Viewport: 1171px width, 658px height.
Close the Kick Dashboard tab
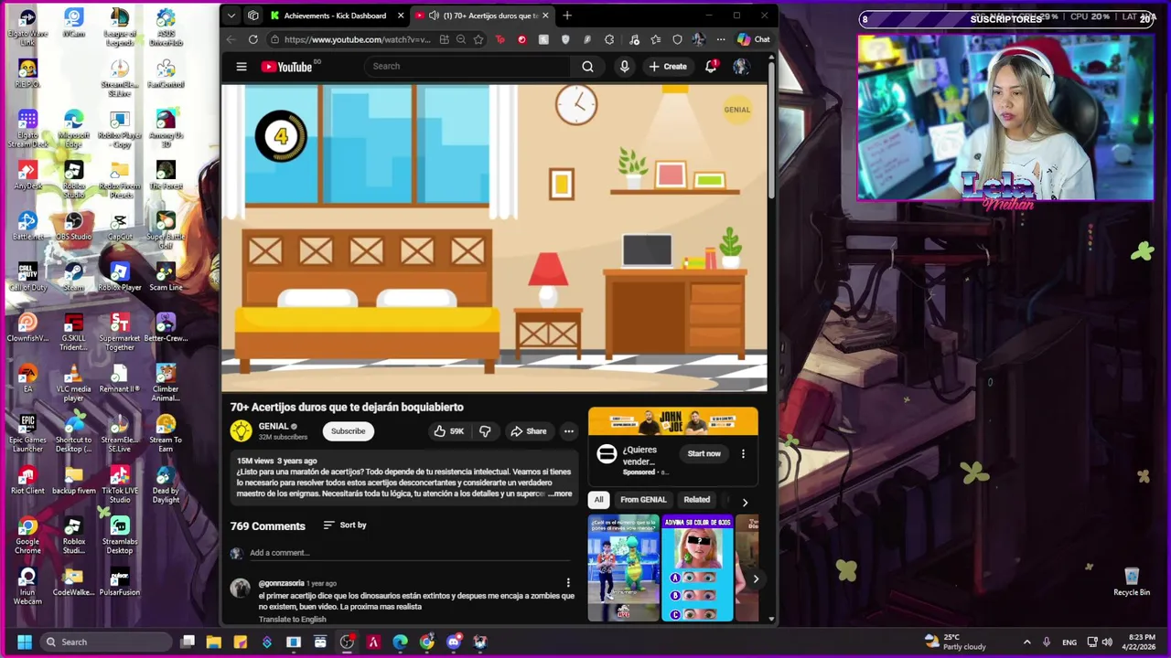[x=400, y=16]
